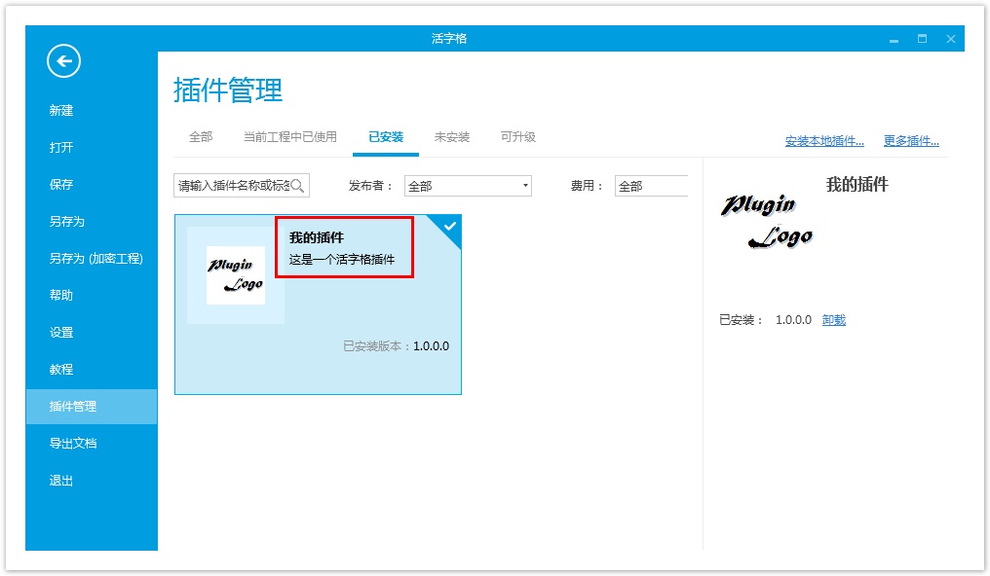Switch to 当前工程中已使用 tab
The image size is (990, 576).
290,137
